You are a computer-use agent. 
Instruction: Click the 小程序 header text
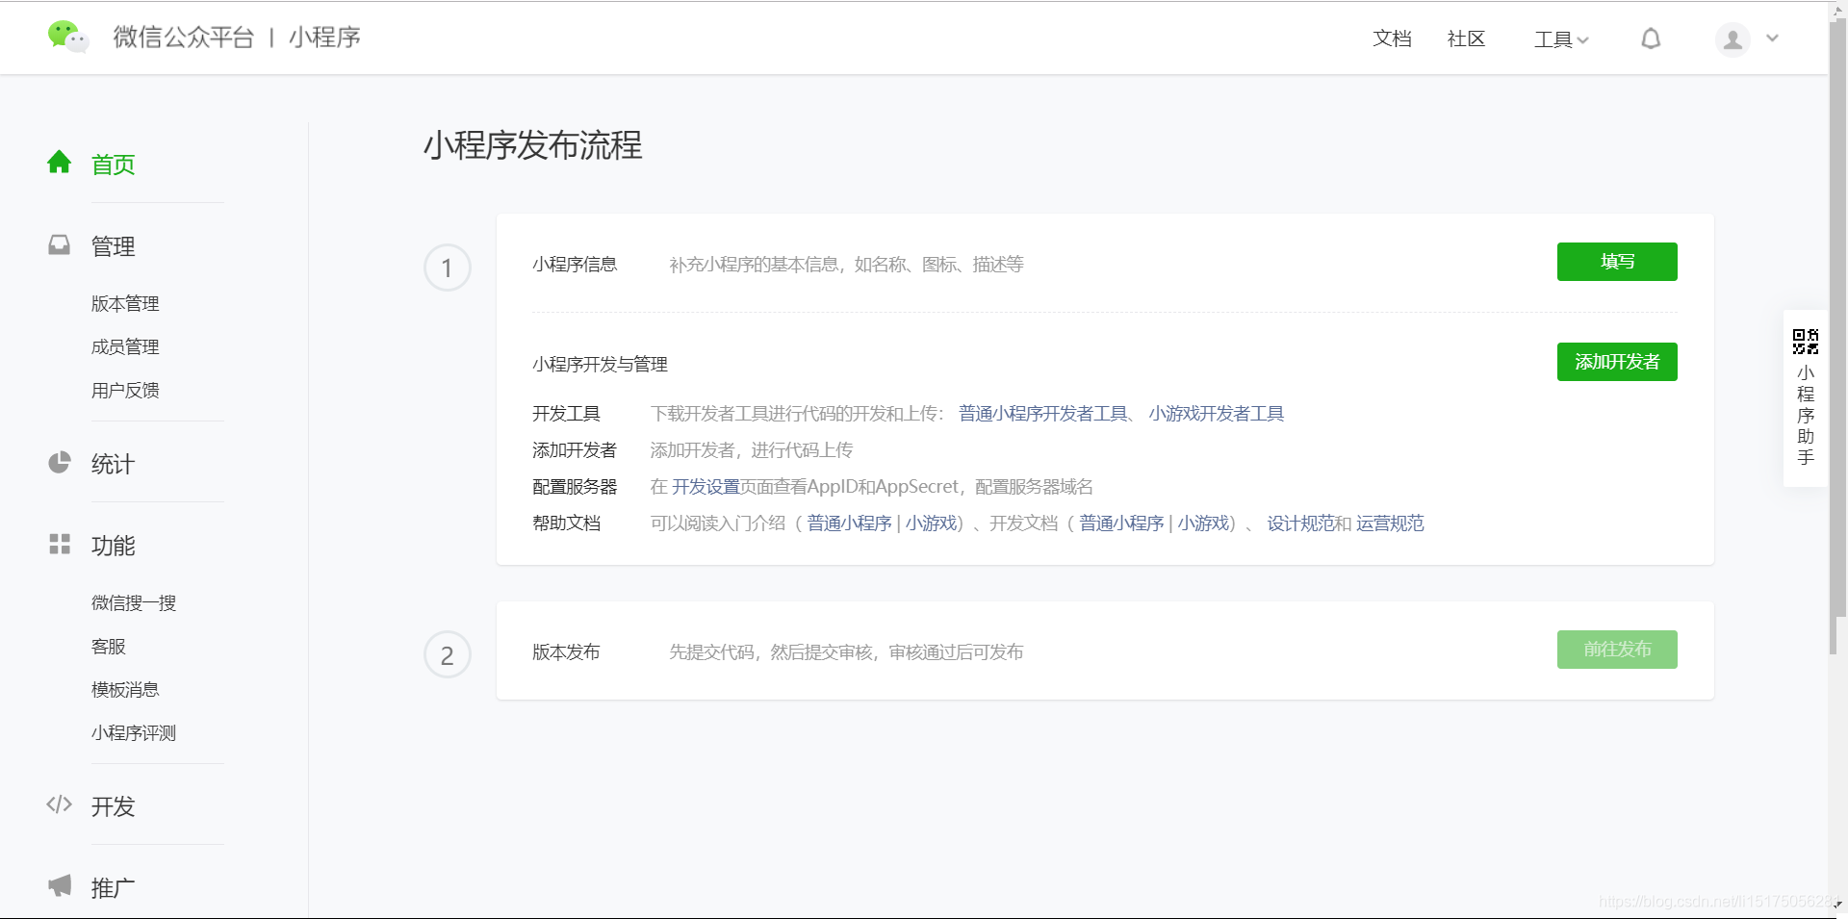pyautogui.click(x=324, y=38)
